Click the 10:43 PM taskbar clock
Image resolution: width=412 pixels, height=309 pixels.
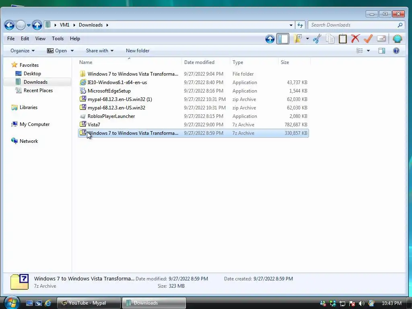(391, 303)
